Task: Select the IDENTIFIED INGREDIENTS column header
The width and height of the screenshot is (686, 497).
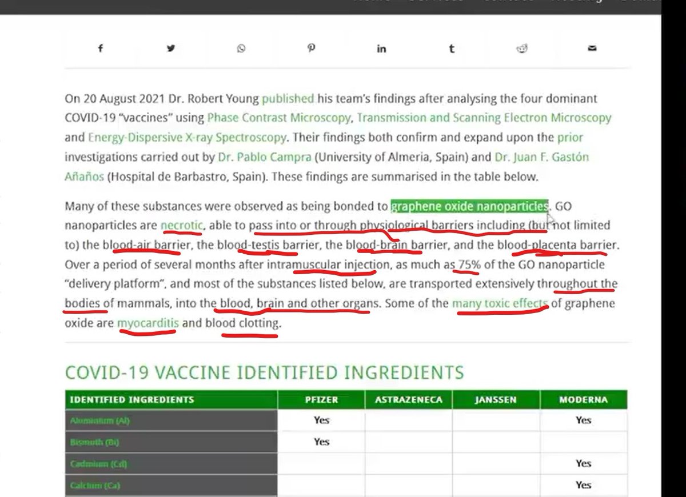Action: coord(171,400)
